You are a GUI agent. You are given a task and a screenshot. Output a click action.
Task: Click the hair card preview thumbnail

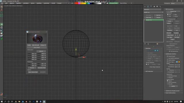point(37,38)
